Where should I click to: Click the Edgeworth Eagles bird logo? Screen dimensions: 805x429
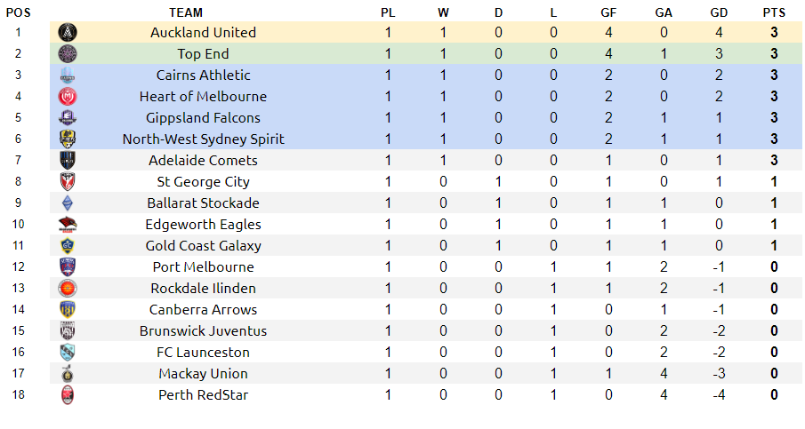(68, 225)
